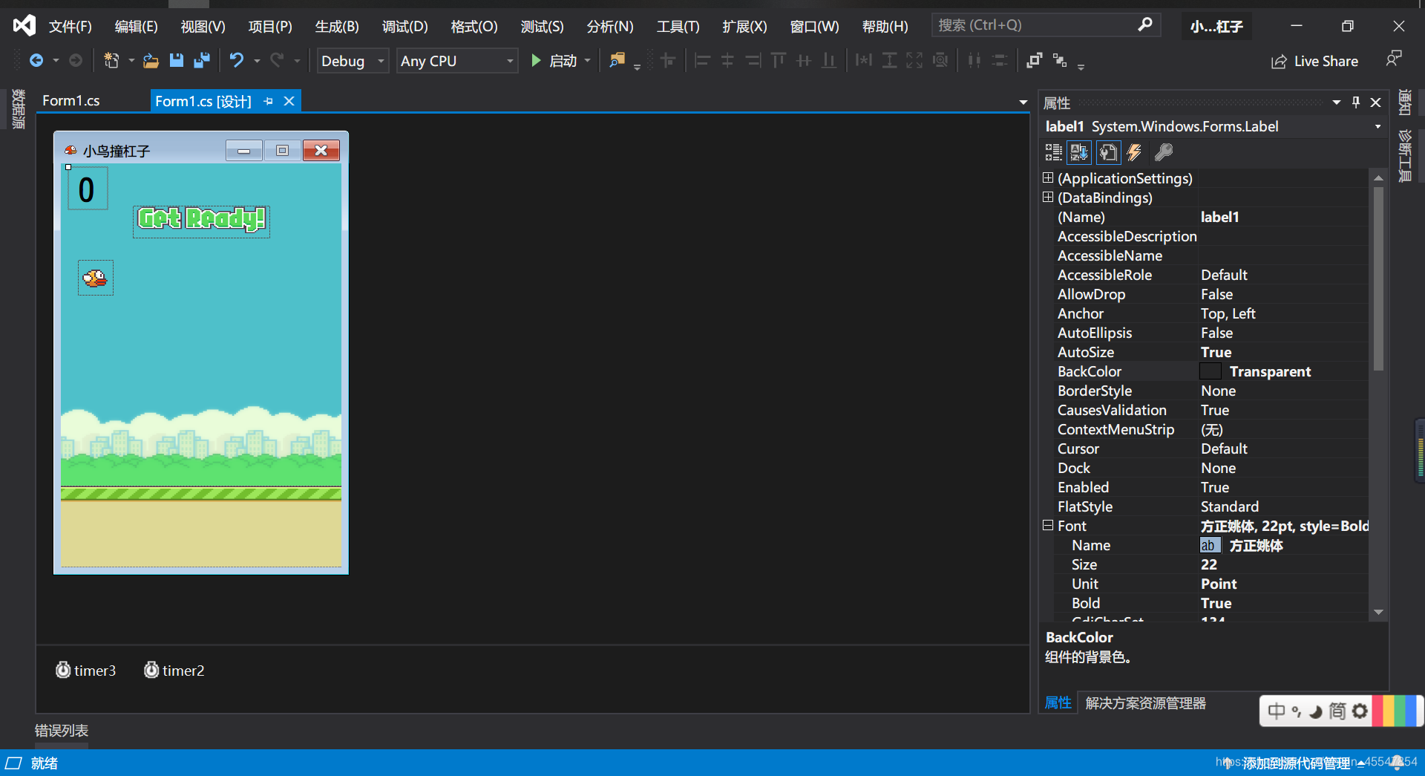Open the 文件(F) menu
Image resolution: width=1425 pixels, height=776 pixels.
pyautogui.click(x=71, y=26)
